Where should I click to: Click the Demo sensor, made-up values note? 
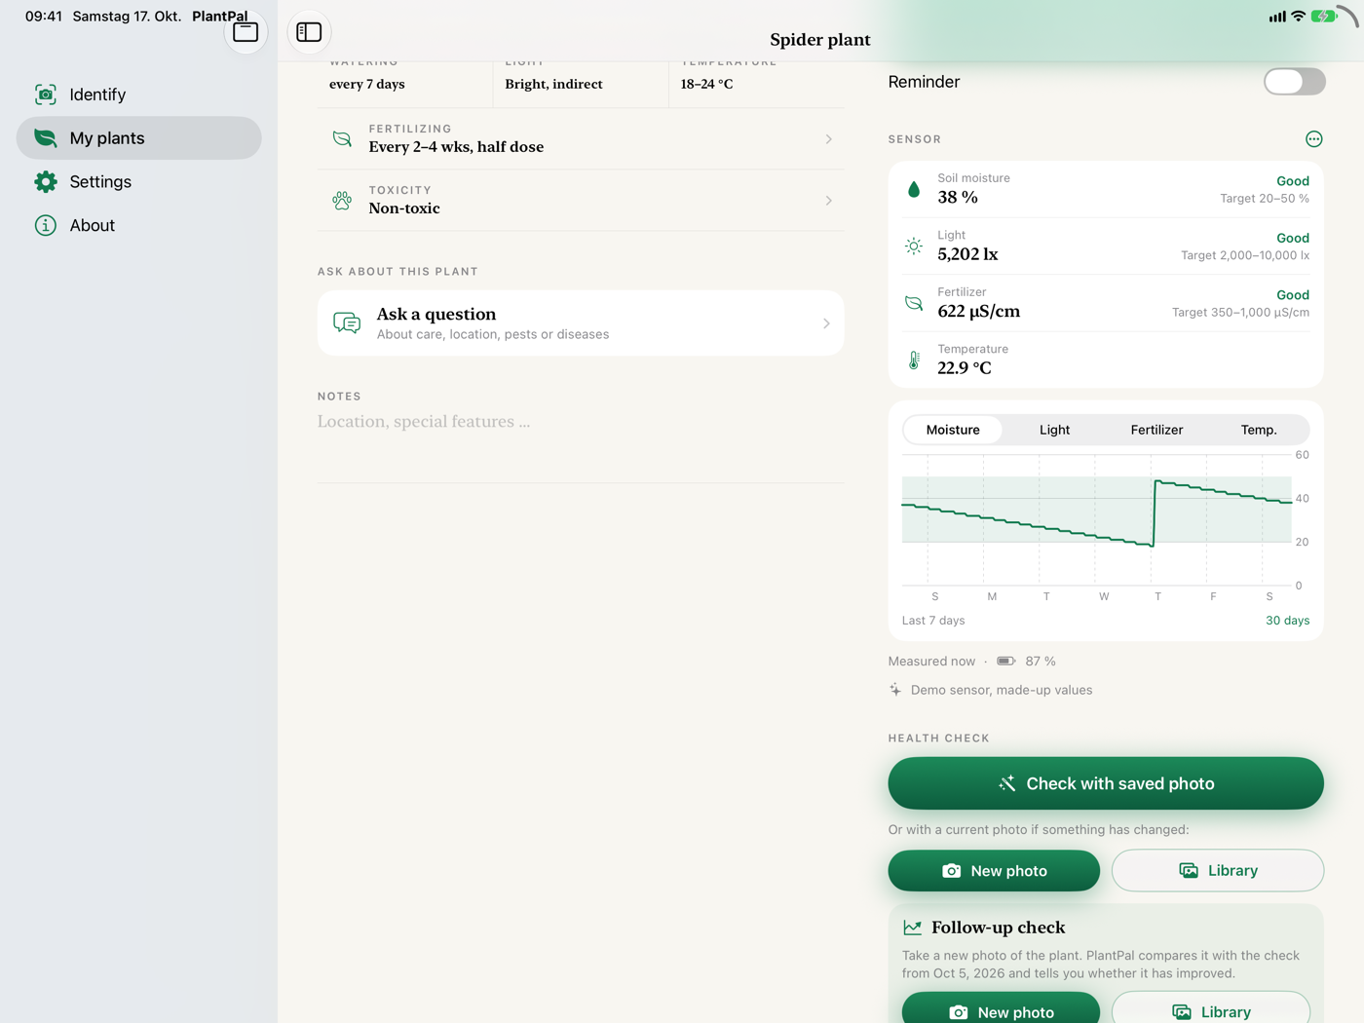[1002, 690]
